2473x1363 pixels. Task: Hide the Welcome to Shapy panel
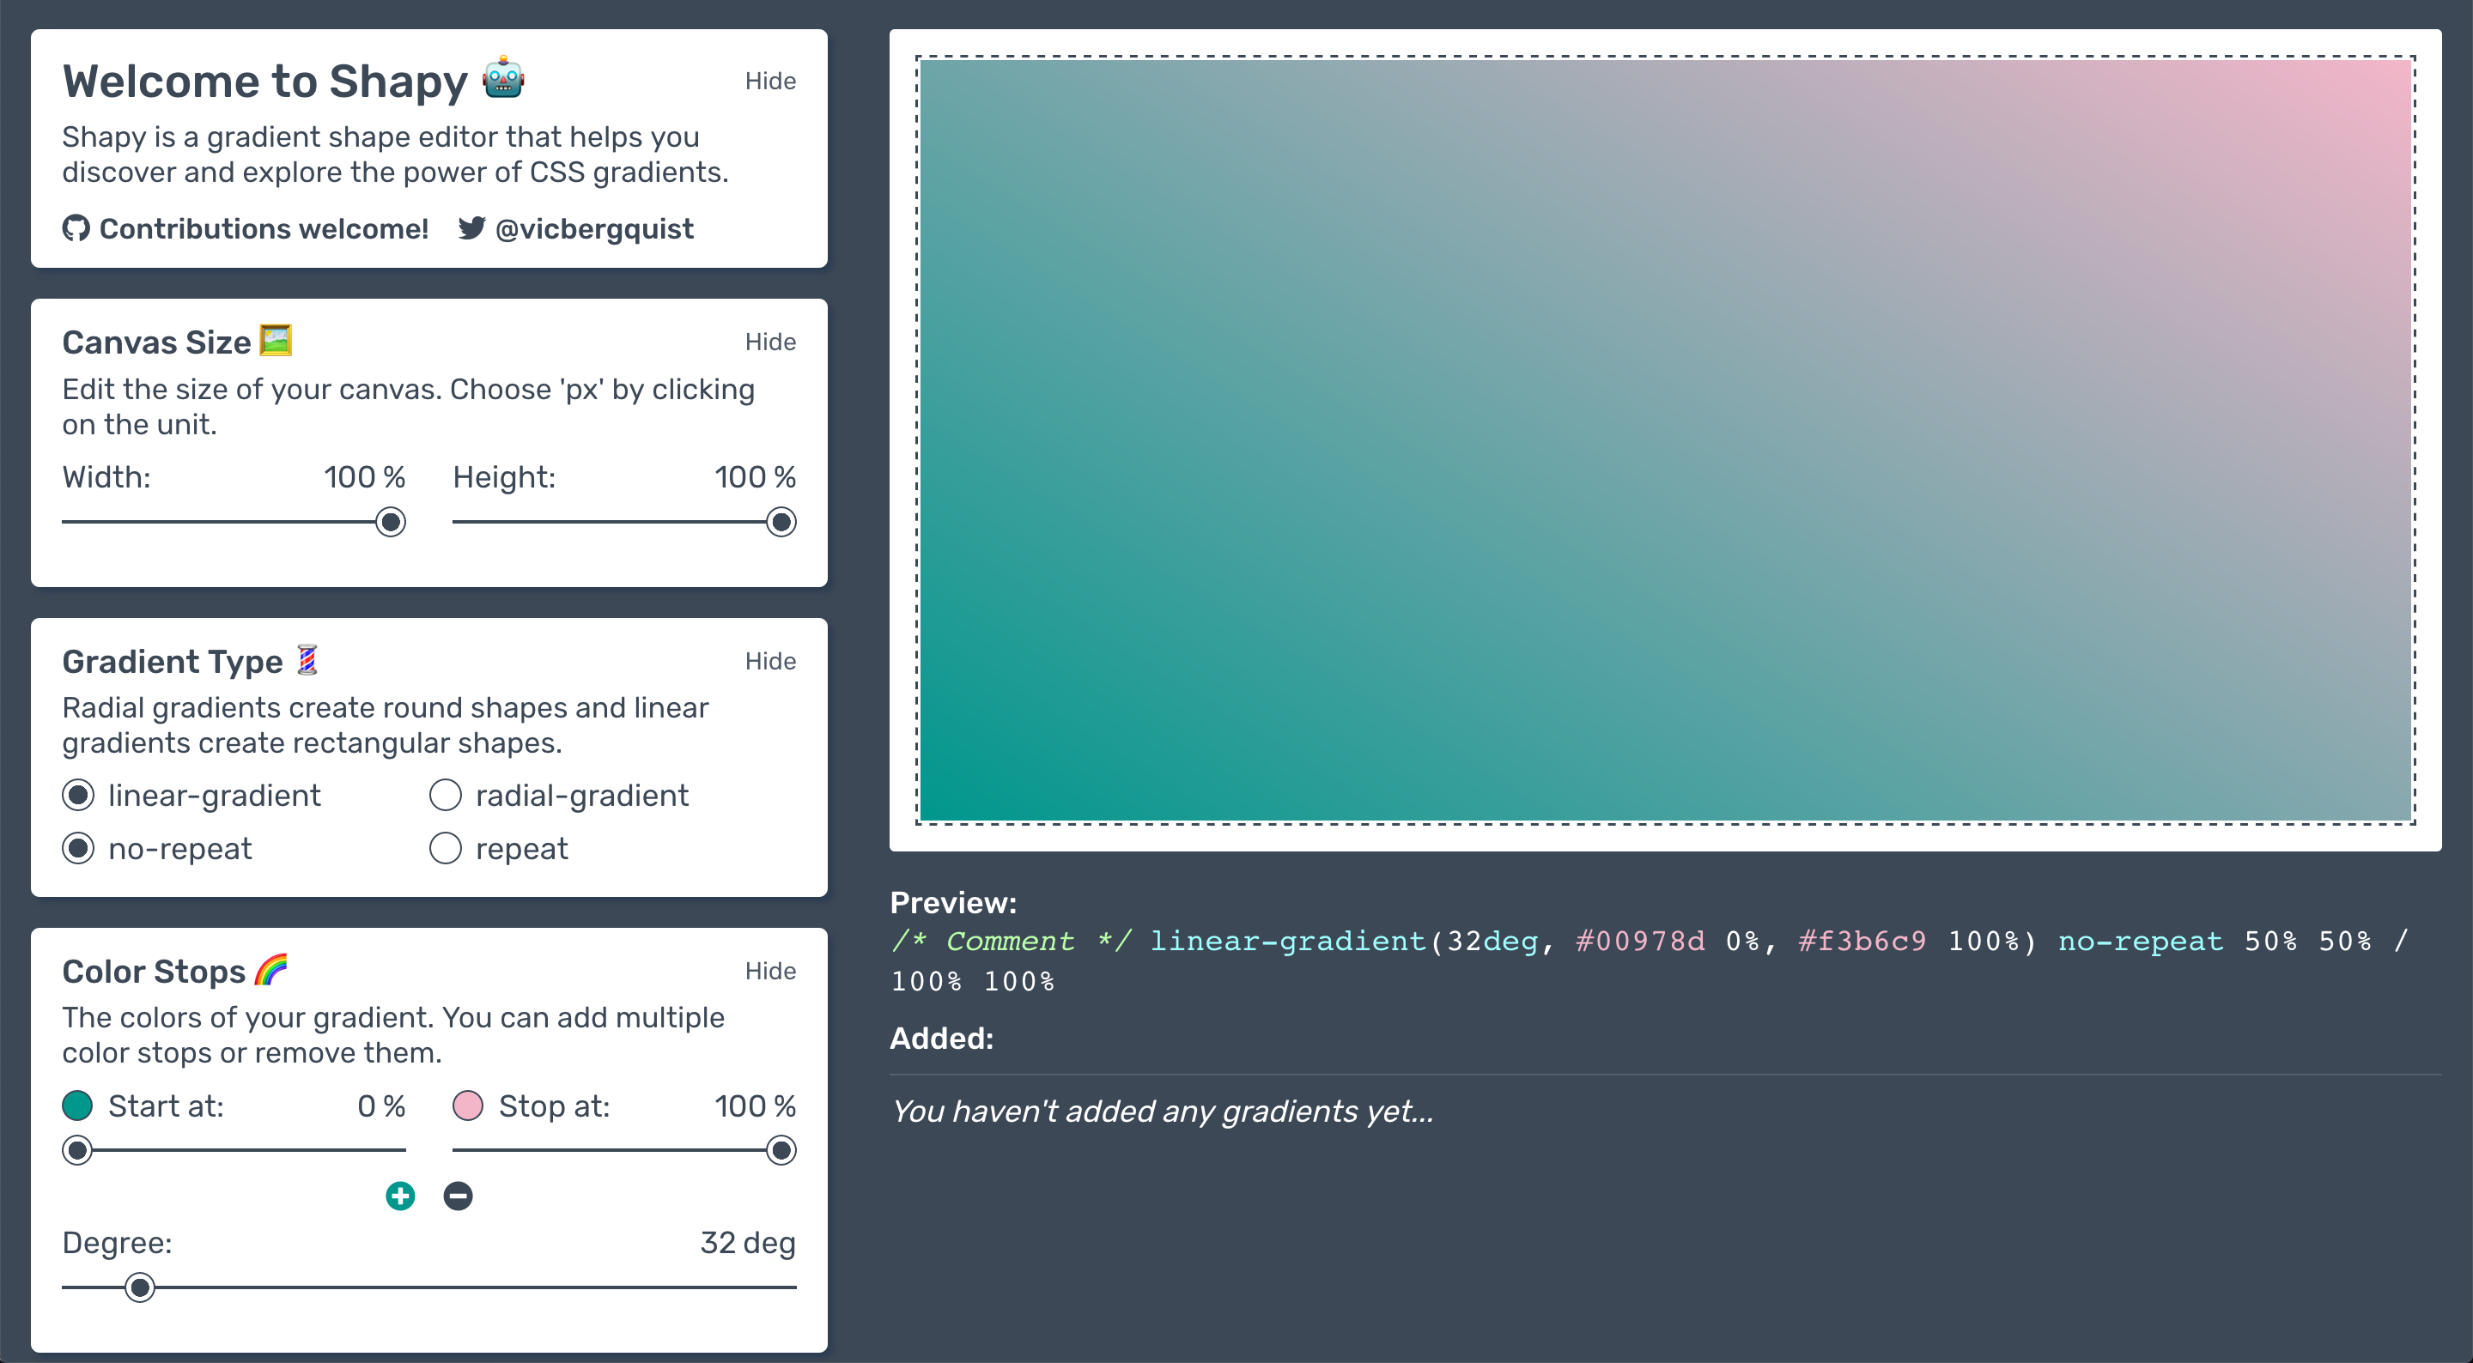[x=770, y=82]
